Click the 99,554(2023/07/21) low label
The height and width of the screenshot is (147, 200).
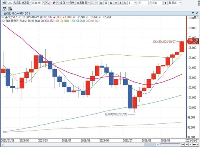click(x=116, y=115)
